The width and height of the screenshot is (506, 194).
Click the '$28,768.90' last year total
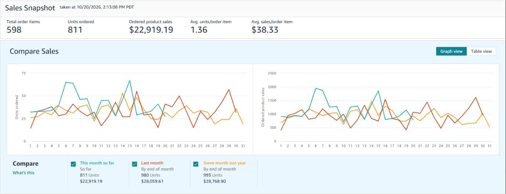coord(215,181)
